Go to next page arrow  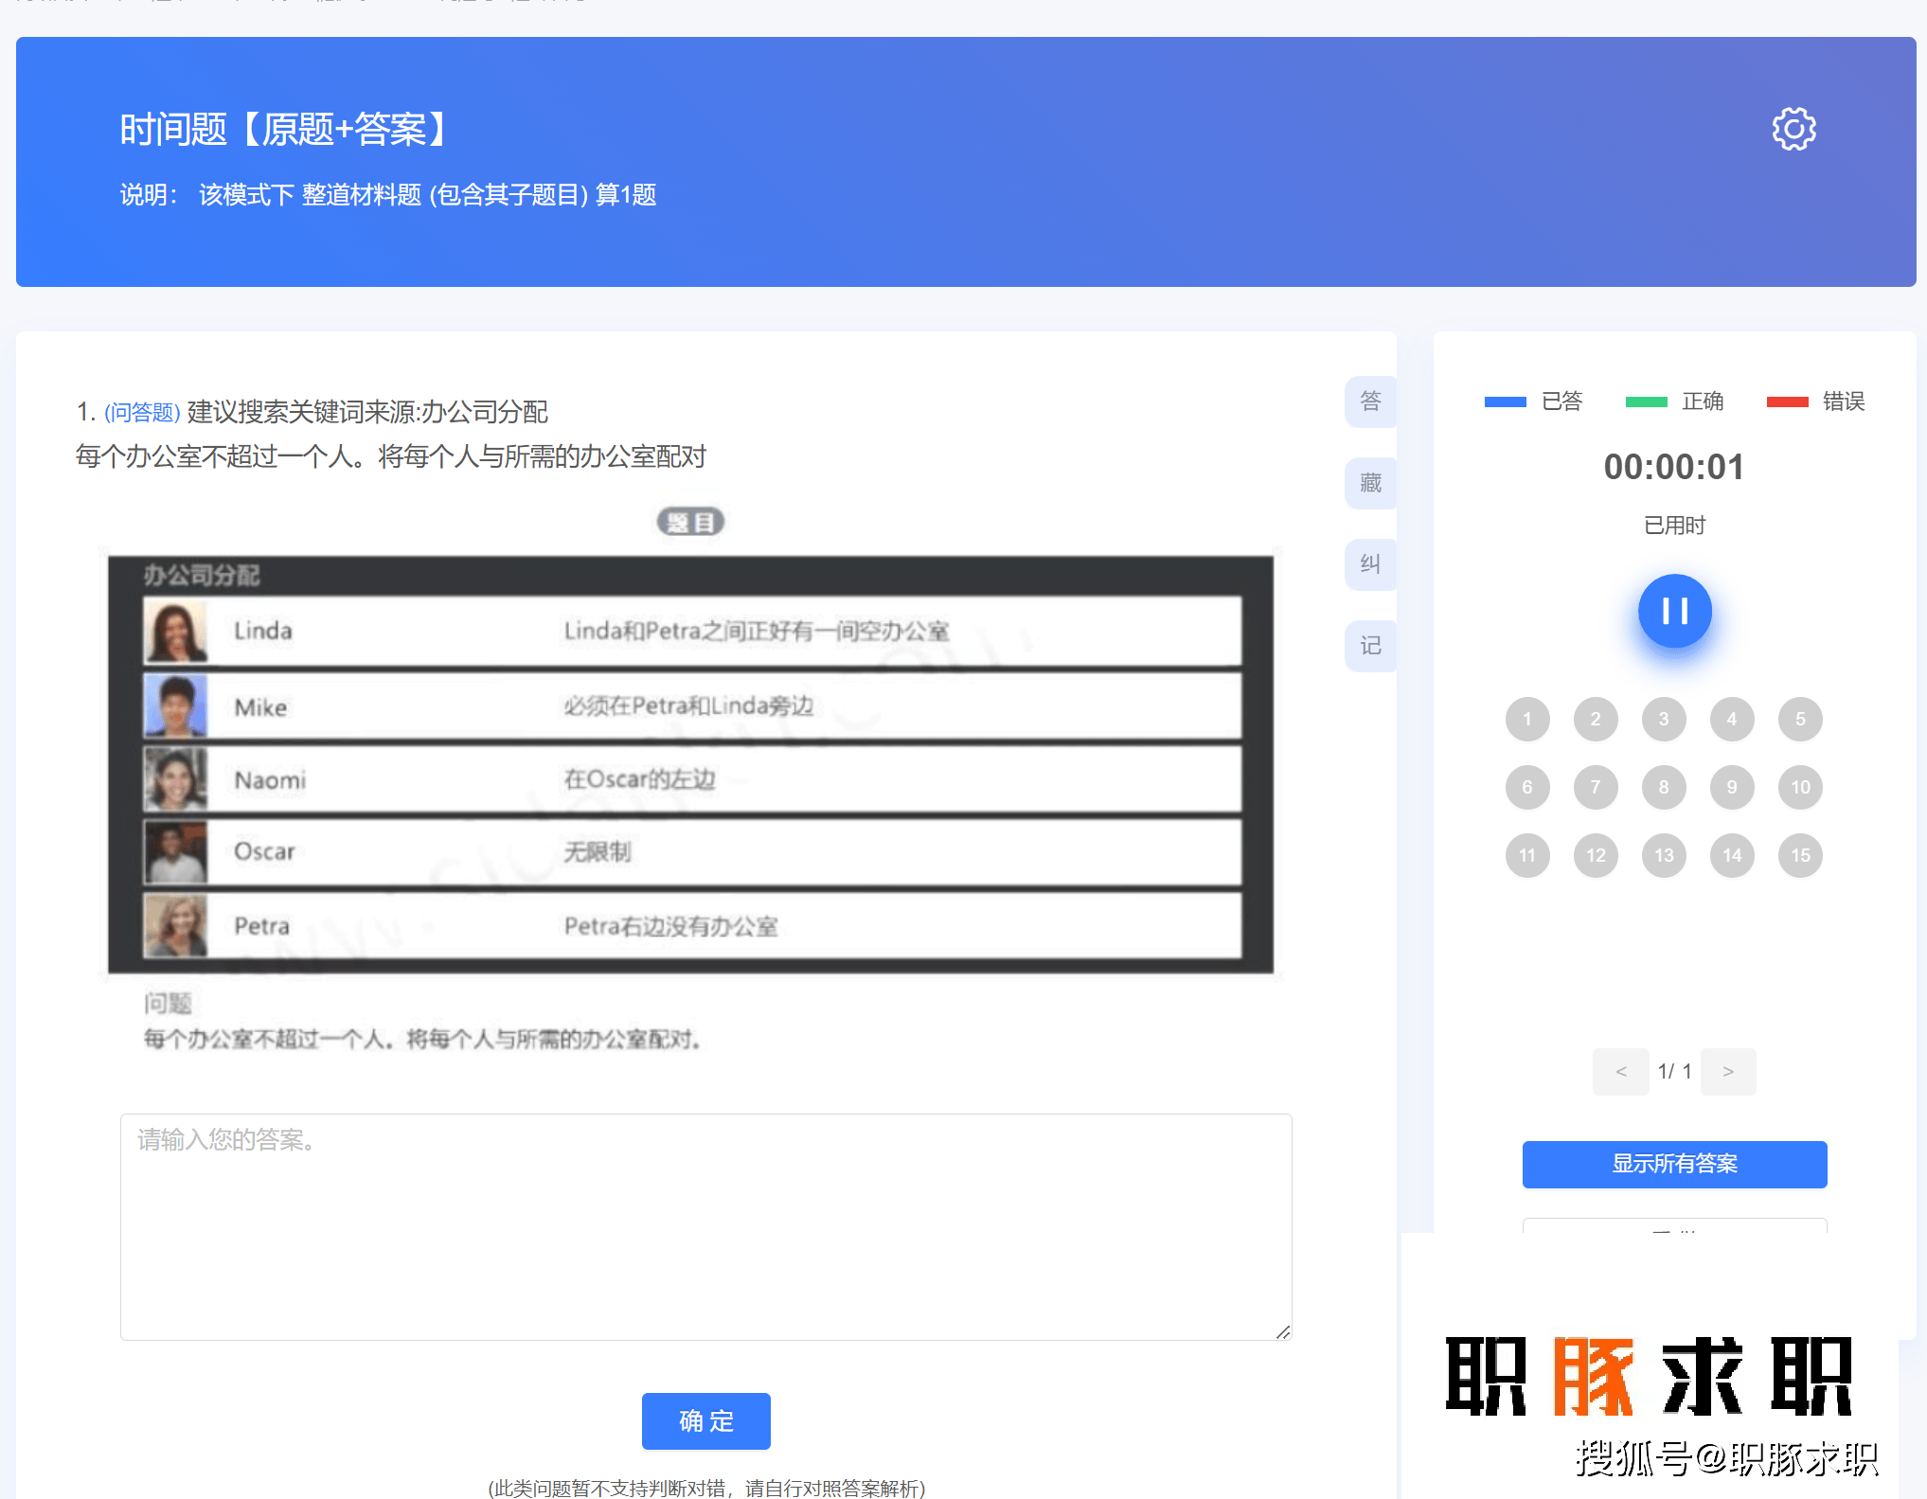coord(1728,1071)
